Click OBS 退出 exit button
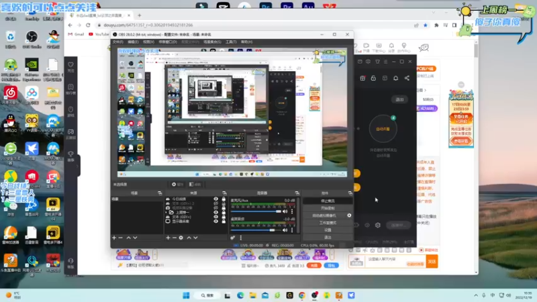Viewport: 537px width, 302px height. (328, 237)
